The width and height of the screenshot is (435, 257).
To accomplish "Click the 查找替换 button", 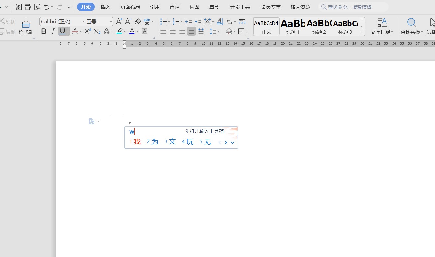I will (x=412, y=26).
